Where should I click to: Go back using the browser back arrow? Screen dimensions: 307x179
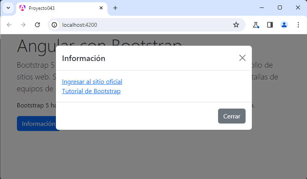[x=9, y=25]
